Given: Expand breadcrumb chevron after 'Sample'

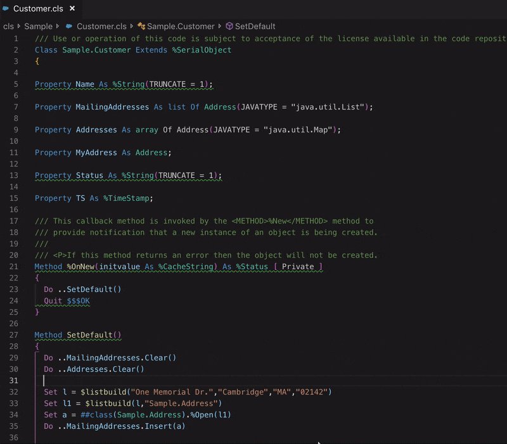Looking at the screenshot, I should pos(58,26).
